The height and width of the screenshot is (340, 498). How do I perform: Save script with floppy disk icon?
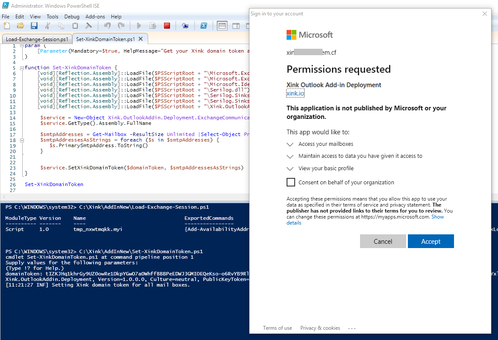click(34, 26)
